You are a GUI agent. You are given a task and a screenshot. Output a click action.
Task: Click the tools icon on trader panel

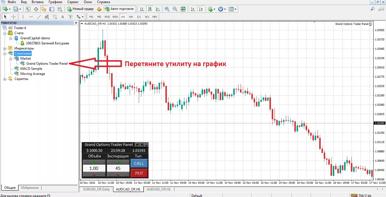pyautogui.click(x=142, y=144)
